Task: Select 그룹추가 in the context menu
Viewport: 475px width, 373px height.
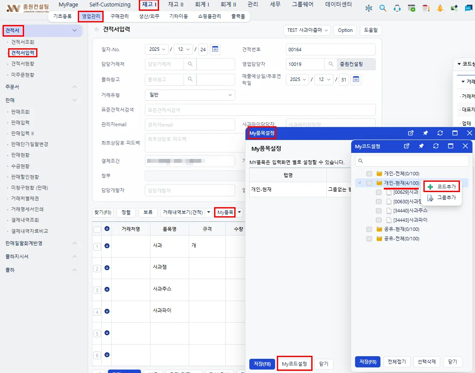Action: (x=442, y=198)
